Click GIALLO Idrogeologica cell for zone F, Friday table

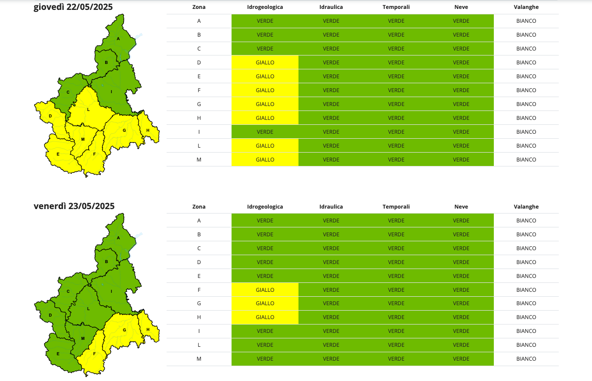[x=265, y=290]
